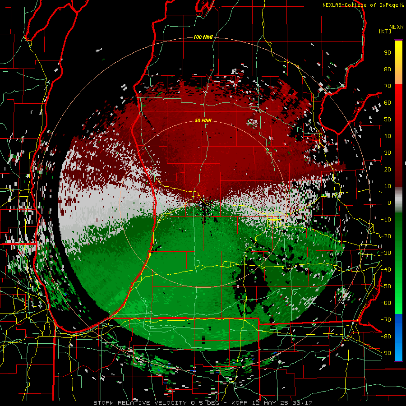
Task: Click the [KT] units label
Action: click(x=385, y=31)
